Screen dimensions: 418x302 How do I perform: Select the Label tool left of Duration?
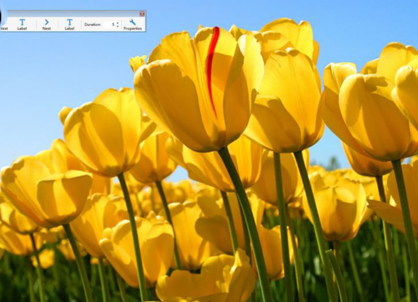click(70, 24)
